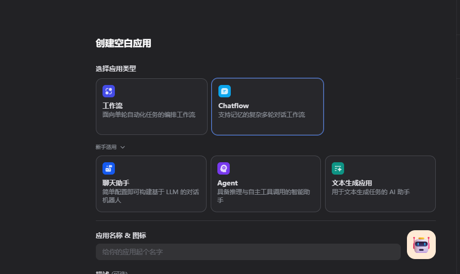Viewport: 460px width, 274px height.
Task: Click the 创建空白应用 heading
Action: tap(124, 43)
